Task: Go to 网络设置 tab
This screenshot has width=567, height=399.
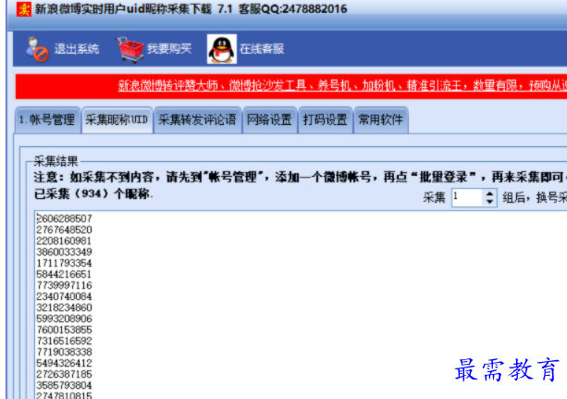Action: [269, 119]
